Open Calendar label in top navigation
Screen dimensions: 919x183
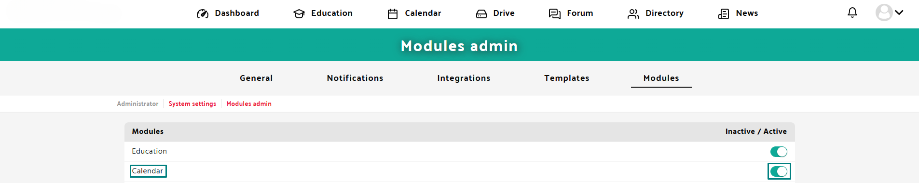coord(423,13)
